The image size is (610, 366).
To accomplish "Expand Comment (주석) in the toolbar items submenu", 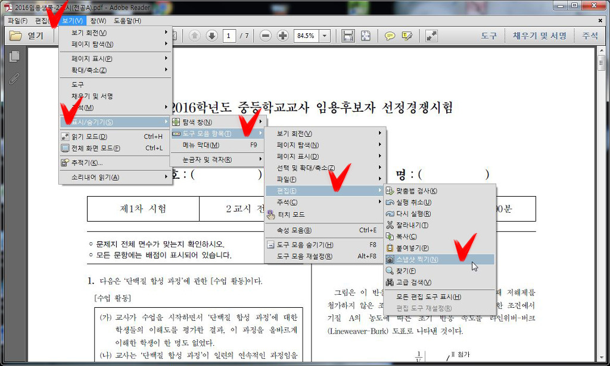I will point(325,202).
